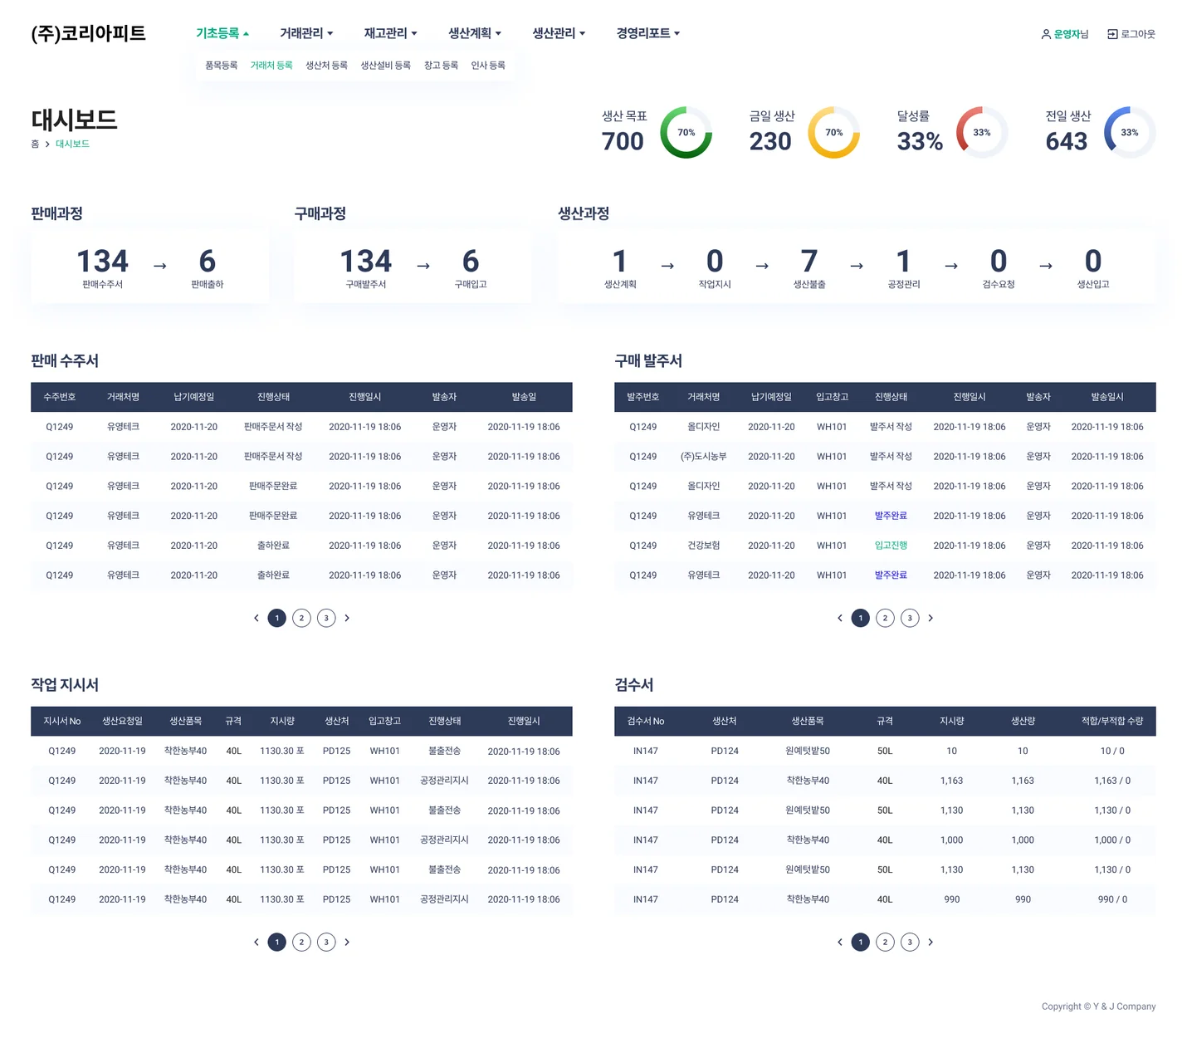Open page 3 of 작업 지시서 table
The height and width of the screenshot is (1043, 1187).
327,942
